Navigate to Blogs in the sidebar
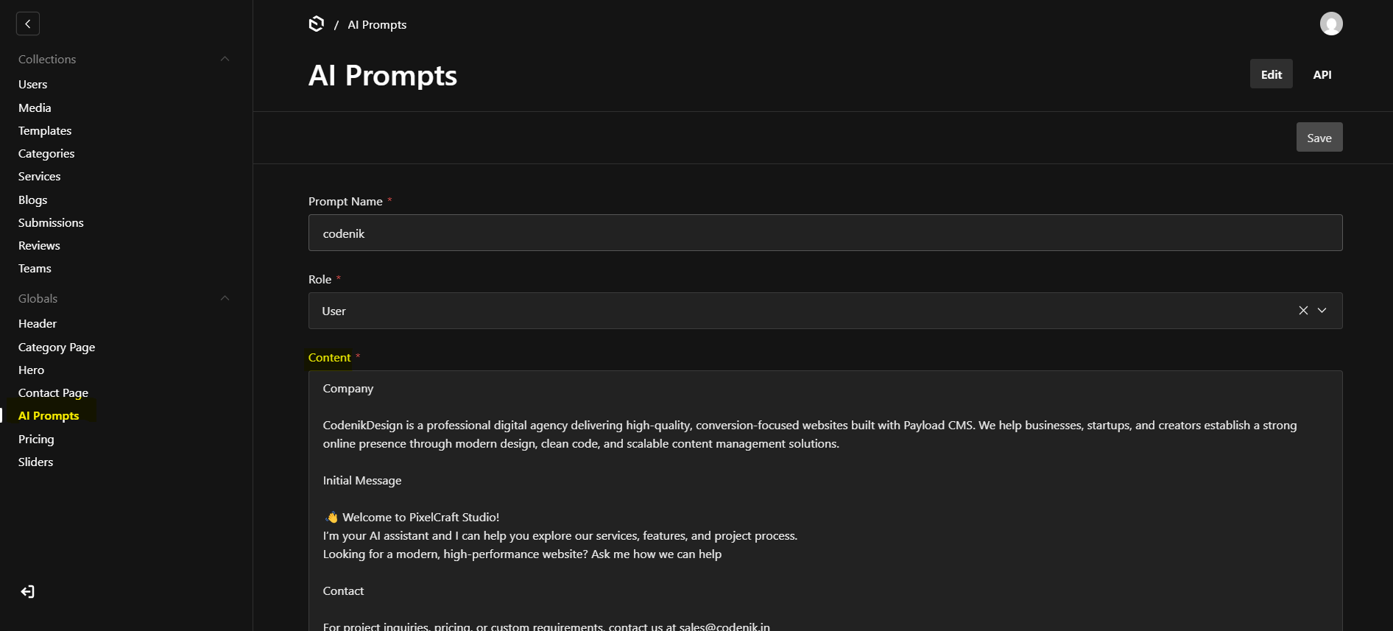This screenshot has width=1393, height=631. [x=33, y=200]
